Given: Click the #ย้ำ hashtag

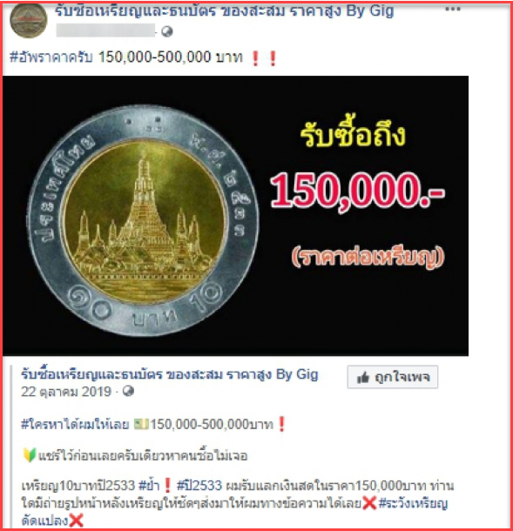Looking at the screenshot, I should (x=149, y=486).
